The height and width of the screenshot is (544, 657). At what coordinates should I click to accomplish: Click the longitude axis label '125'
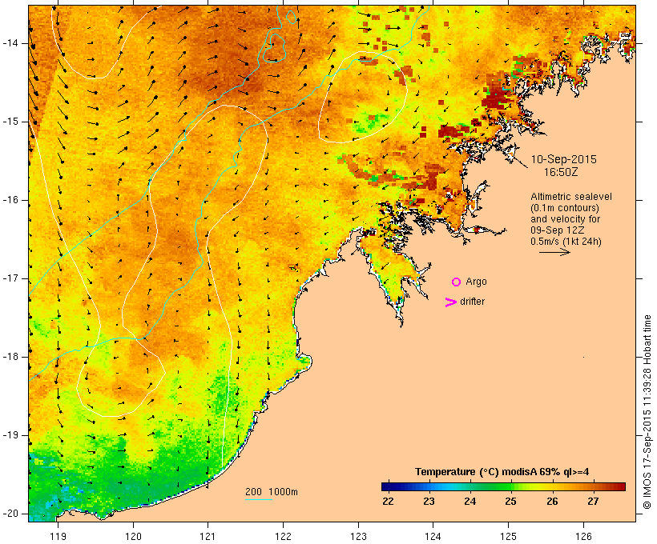point(509,536)
